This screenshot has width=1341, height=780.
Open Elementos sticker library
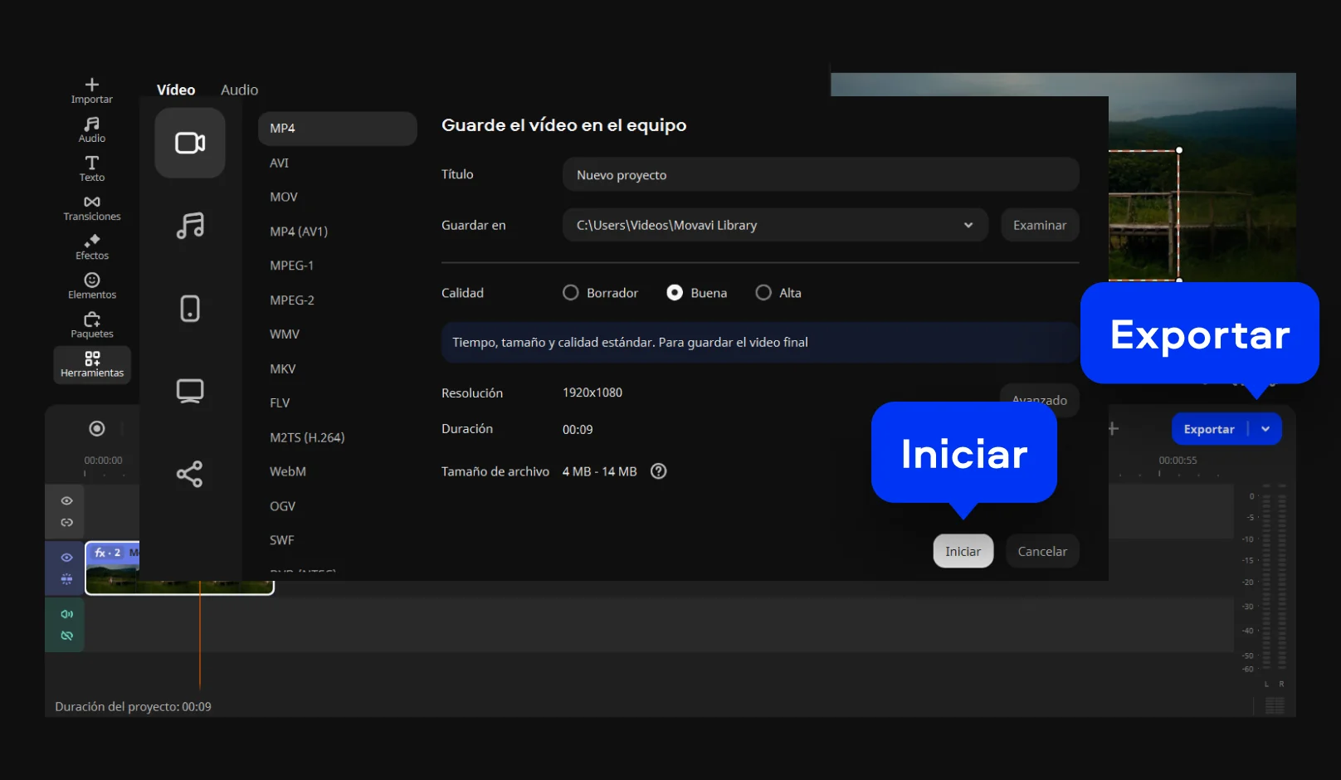coord(91,285)
